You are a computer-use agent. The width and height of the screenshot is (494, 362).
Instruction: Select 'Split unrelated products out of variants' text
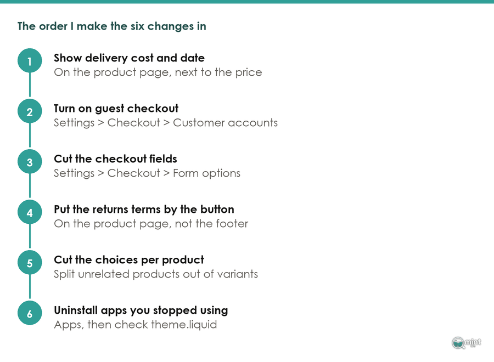point(156,274)
